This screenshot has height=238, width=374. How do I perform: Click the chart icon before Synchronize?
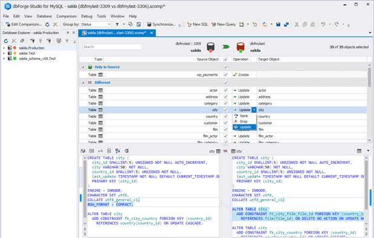click(139, 24)
